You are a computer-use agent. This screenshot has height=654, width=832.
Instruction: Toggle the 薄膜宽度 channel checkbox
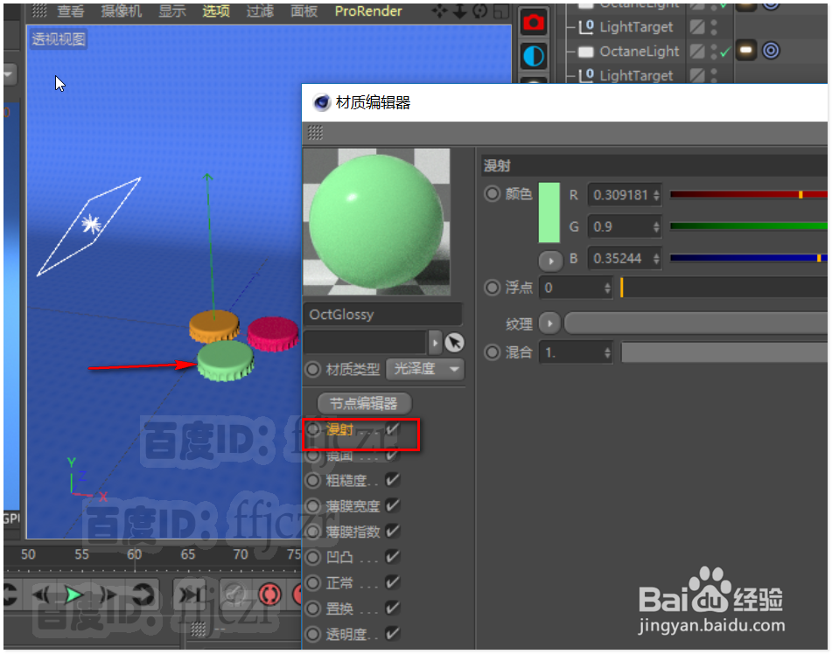click(392, 505)
